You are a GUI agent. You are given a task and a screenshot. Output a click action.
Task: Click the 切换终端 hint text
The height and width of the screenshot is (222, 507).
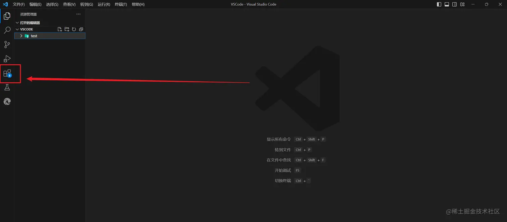pyautogui.click(x=283, y=181)
